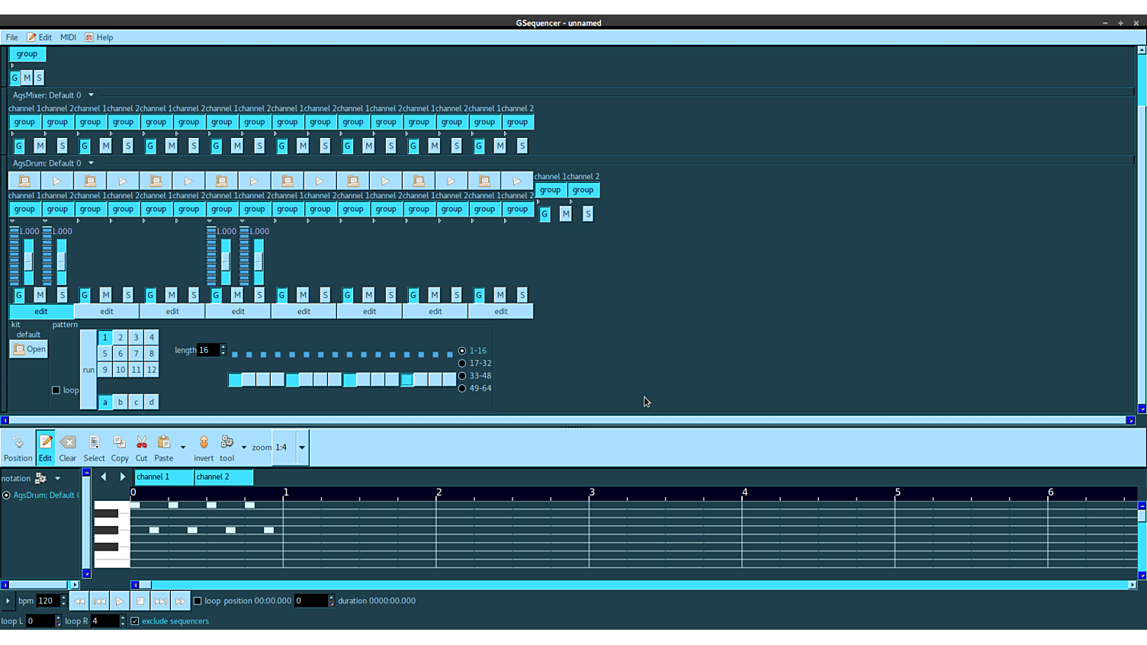Screen dimensions: 1147x645
Task: Click the invert tool icon
Action: pyautogui.click(x=204, y=448)
